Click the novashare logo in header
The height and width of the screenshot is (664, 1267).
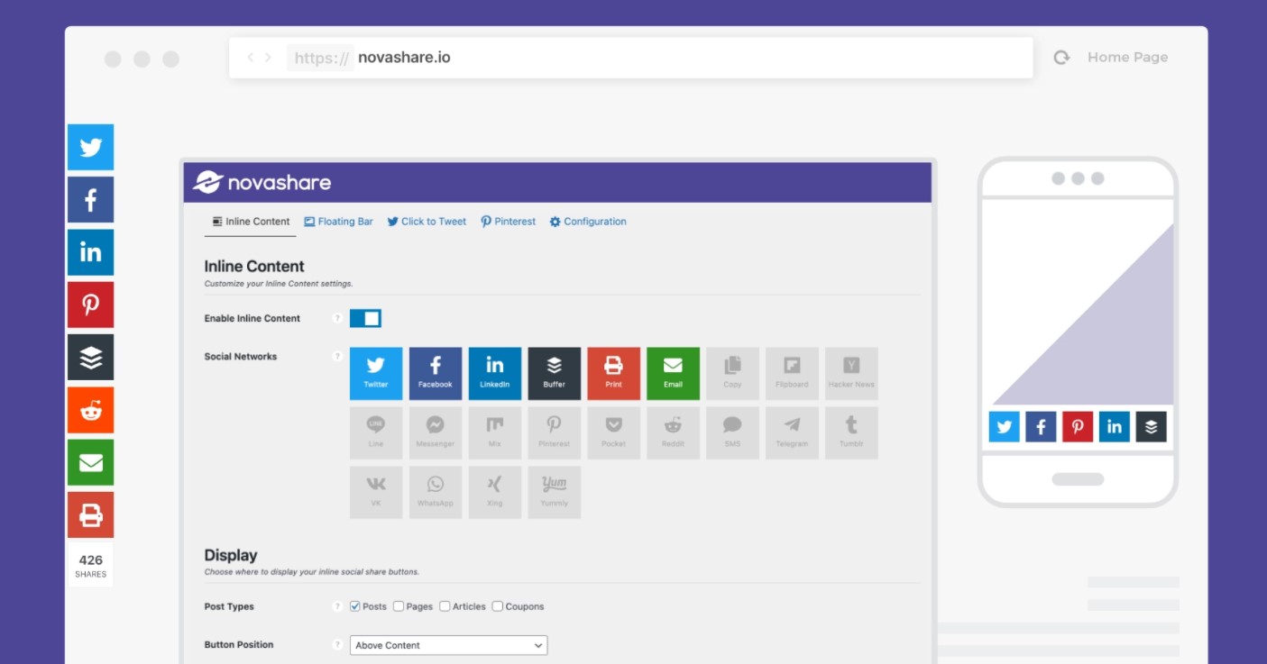coord(262,182)
